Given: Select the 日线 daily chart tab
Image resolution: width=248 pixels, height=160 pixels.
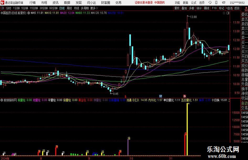Looking at the screenshot, I should coord(62,8).
